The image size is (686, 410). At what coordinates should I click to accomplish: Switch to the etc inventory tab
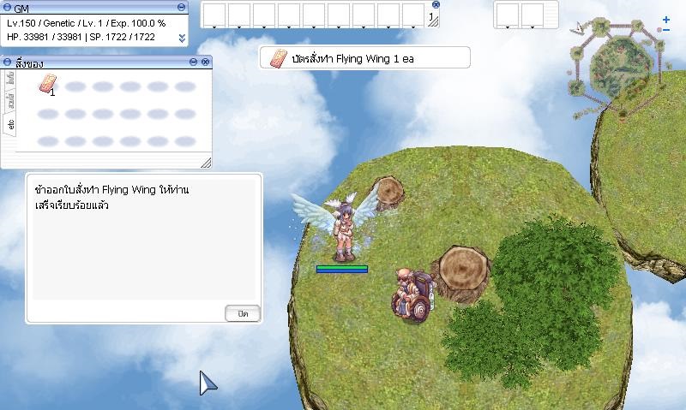pos(10,125)
